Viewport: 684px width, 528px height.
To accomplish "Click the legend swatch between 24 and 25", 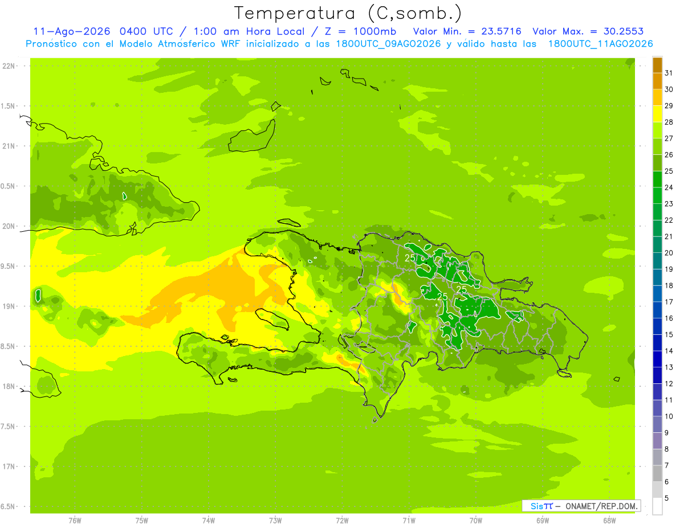I will [x=657, y=179].
